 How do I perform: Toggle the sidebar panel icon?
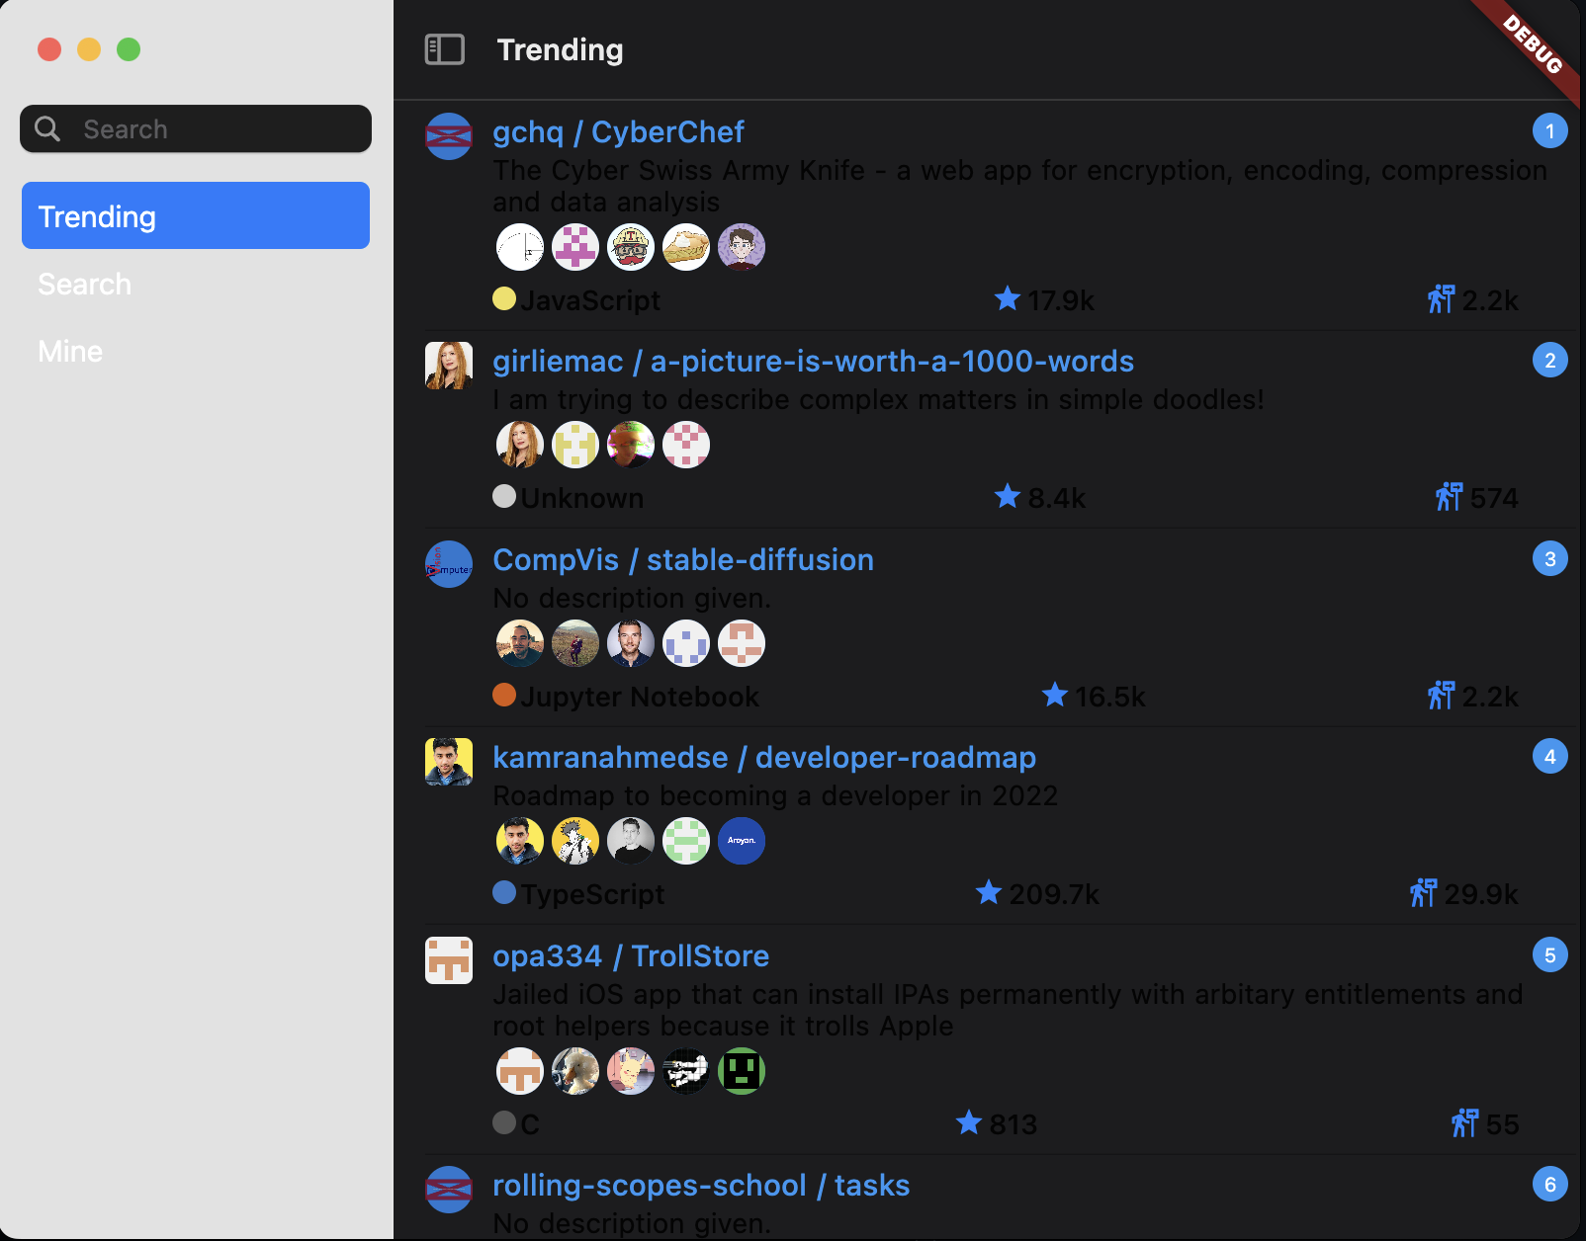coord(445,49)
